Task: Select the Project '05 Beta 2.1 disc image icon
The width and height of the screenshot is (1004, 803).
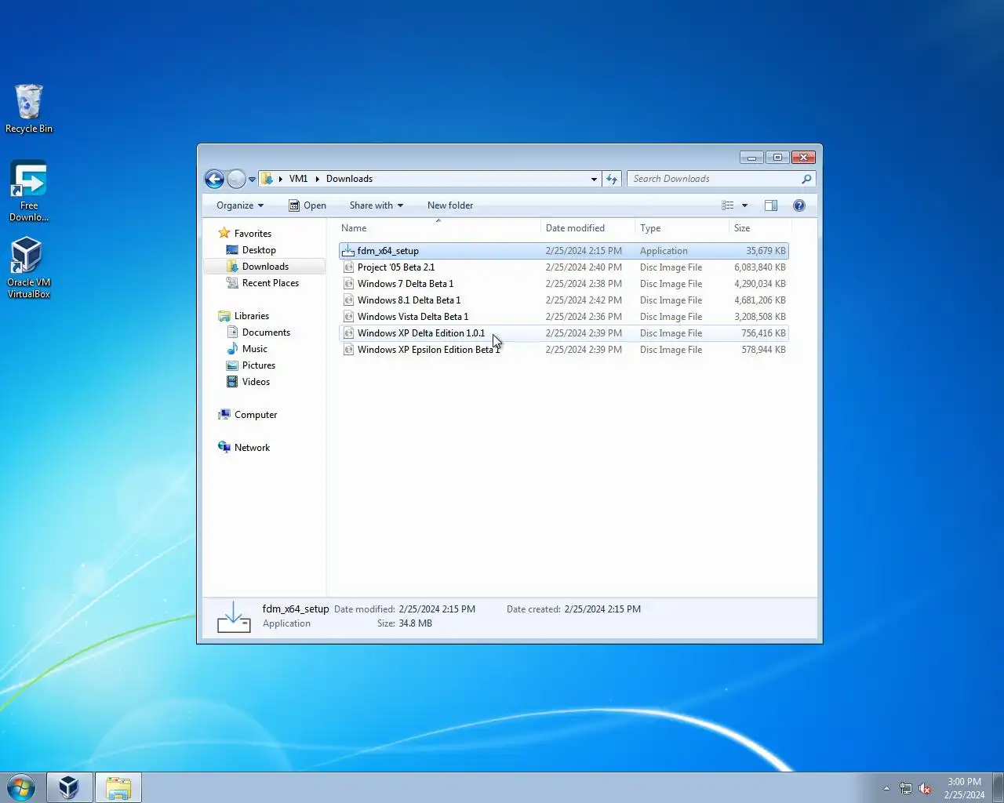Action: (x=348, y=267)
